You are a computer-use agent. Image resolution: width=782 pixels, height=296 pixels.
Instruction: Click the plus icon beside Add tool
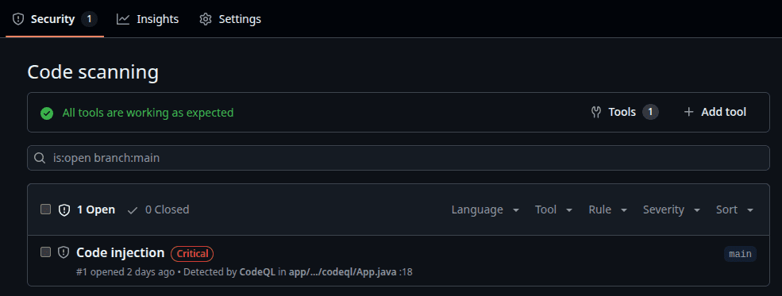689,112
